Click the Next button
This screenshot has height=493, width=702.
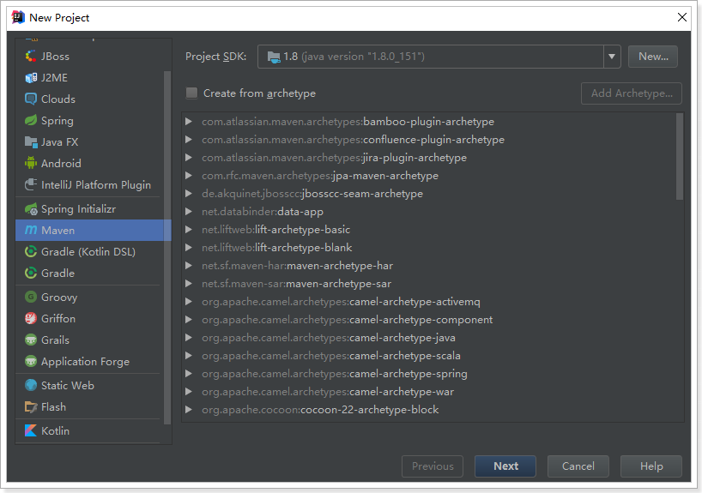(505, 466)
